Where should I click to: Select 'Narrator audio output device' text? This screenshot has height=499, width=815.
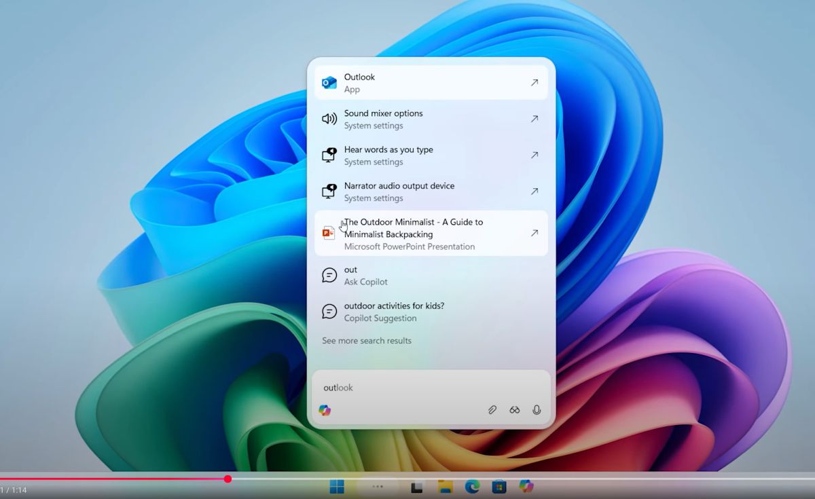point(399,185)
